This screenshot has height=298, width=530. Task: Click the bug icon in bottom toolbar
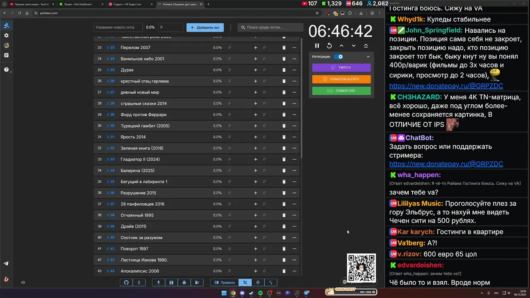point(184,282)
